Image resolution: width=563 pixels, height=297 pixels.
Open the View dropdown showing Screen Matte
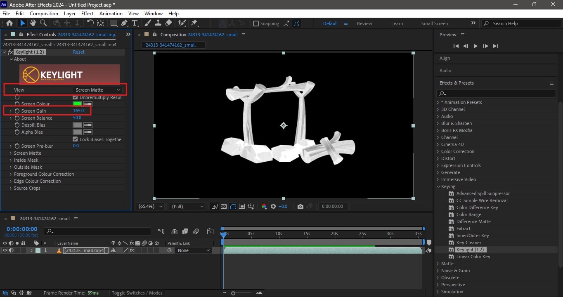[x=97, y=90]
